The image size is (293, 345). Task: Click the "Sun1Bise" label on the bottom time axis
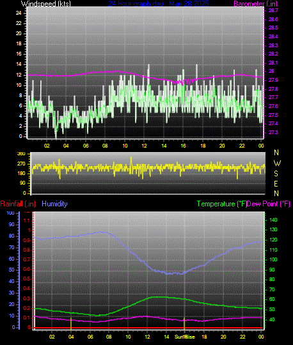tap(185, 337)
